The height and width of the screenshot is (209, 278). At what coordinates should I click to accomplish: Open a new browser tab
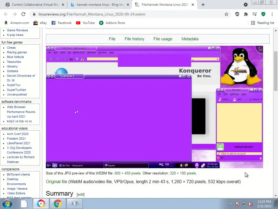pyautogui.click(x=203, y=5)
